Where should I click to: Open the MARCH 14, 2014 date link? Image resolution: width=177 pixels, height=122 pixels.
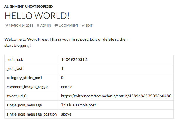21,26
